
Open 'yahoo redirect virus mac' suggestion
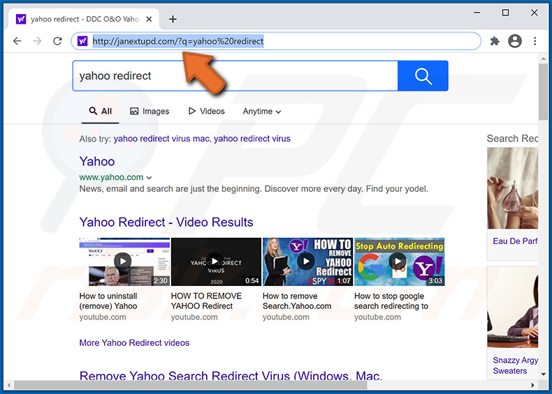coord(161,139)
